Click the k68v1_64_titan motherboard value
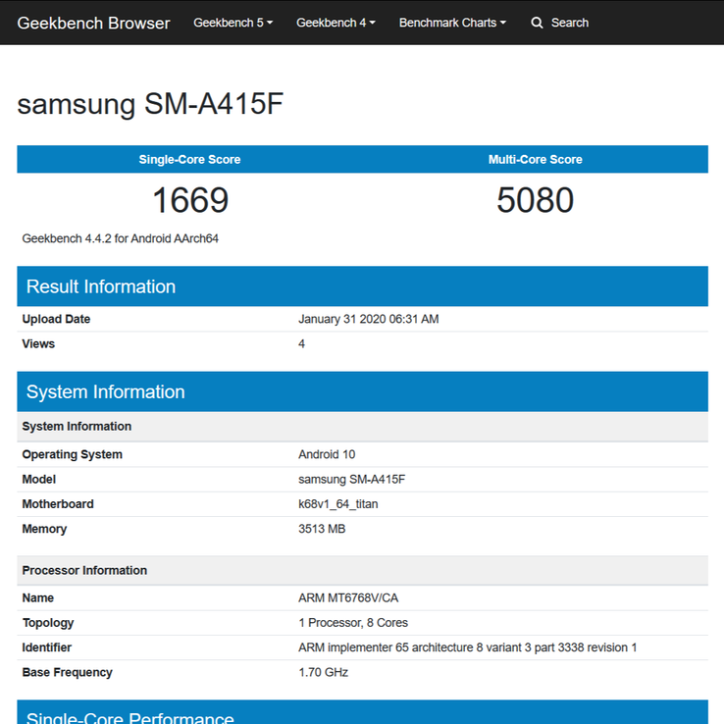 (337, 504)
